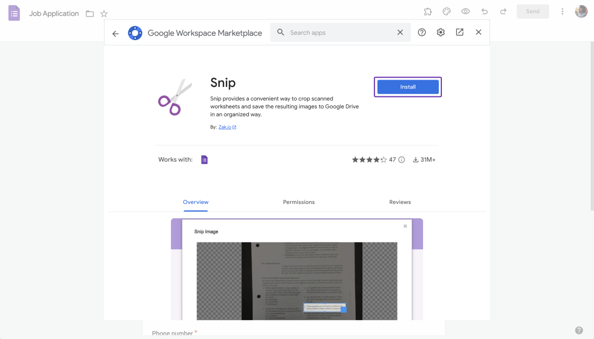The height and width of the screenshot is (339, 594).
Task: Star the Job Application form
Action: click(103, 14)
